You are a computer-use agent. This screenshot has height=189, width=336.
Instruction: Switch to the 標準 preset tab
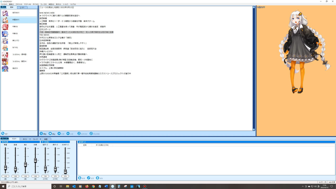pos(12,7)
